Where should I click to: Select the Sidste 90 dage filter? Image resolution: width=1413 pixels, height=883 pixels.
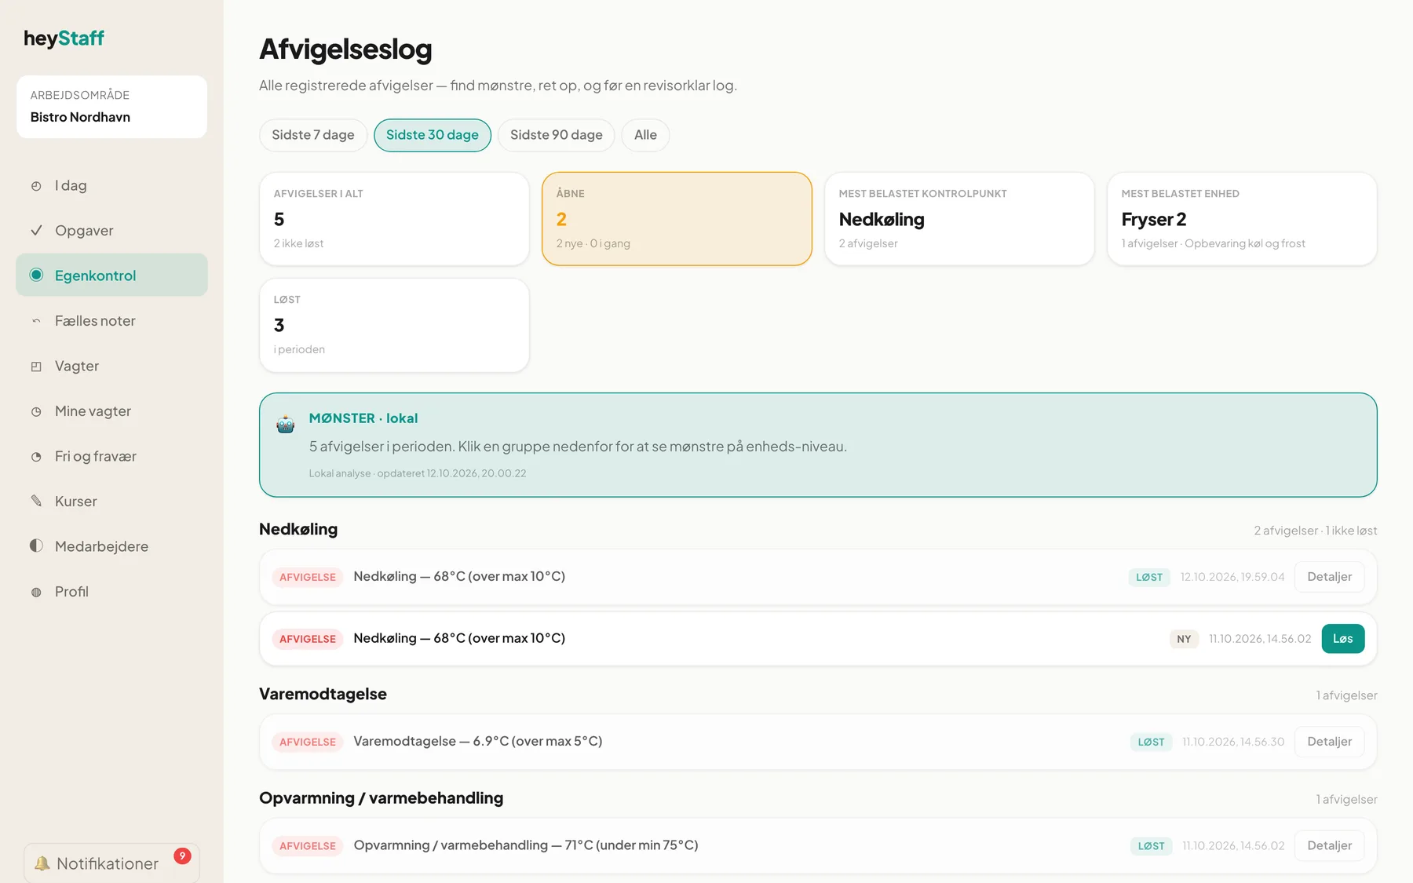(x=557, y=135)
